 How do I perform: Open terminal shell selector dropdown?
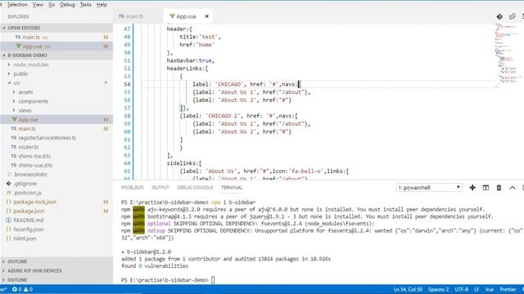429,188
